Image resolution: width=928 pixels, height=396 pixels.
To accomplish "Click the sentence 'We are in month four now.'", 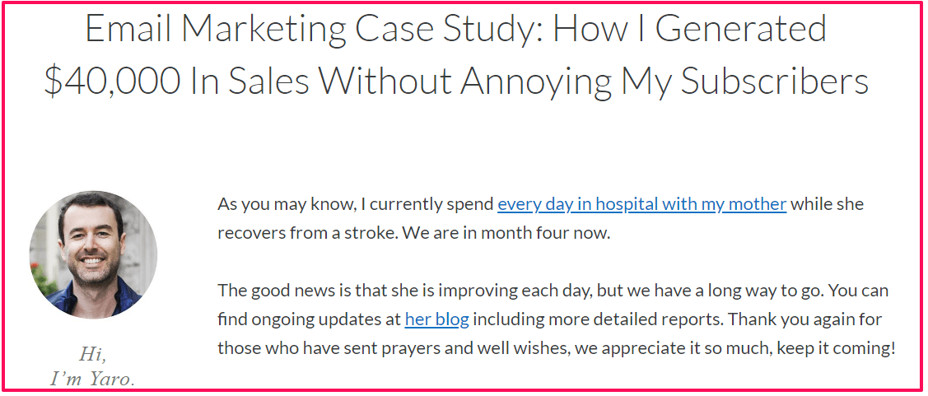I will [x=506, y=233].
